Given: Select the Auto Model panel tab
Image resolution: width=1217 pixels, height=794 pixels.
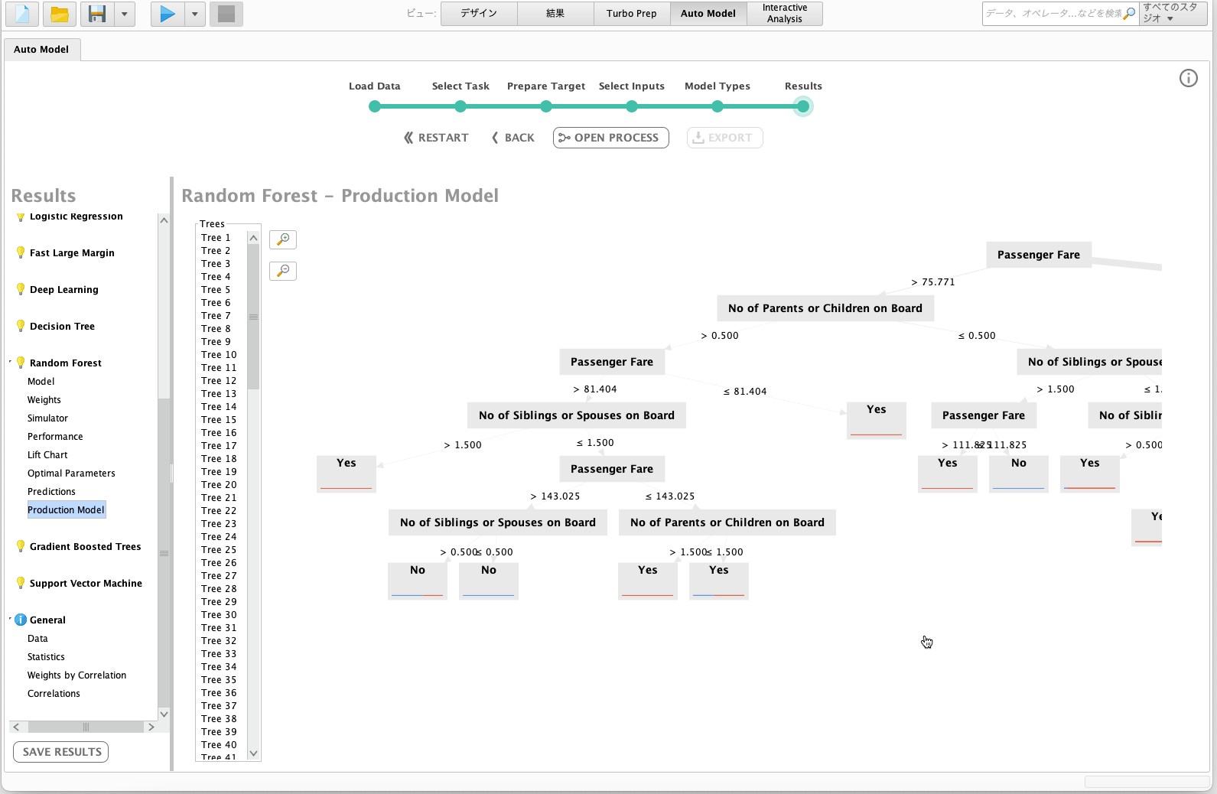Looking at the screenshot, I should (41, 49).
